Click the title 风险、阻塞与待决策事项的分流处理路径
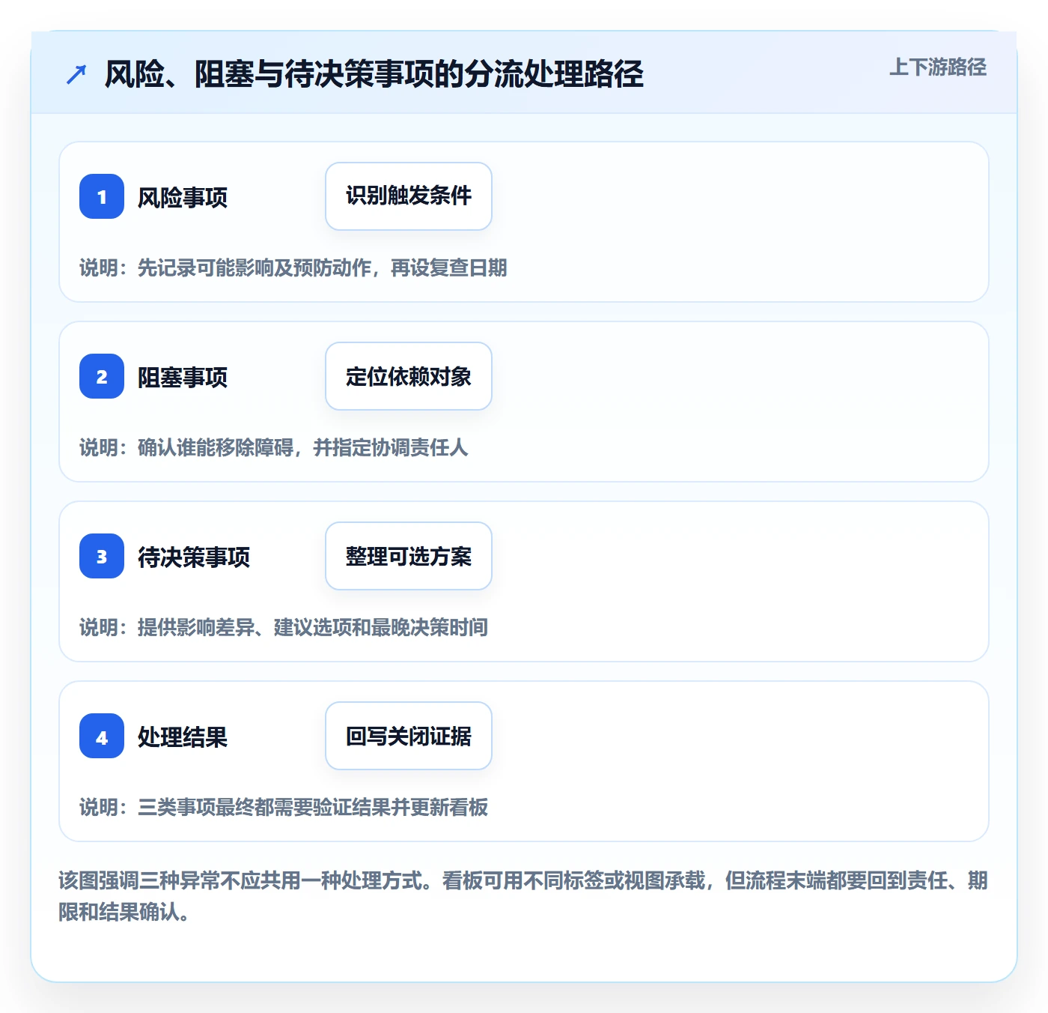The image size is (1048, 1013). (x=374, y=74)
